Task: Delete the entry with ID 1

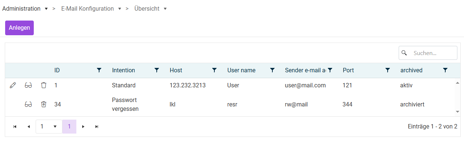Action: (44, 85)
